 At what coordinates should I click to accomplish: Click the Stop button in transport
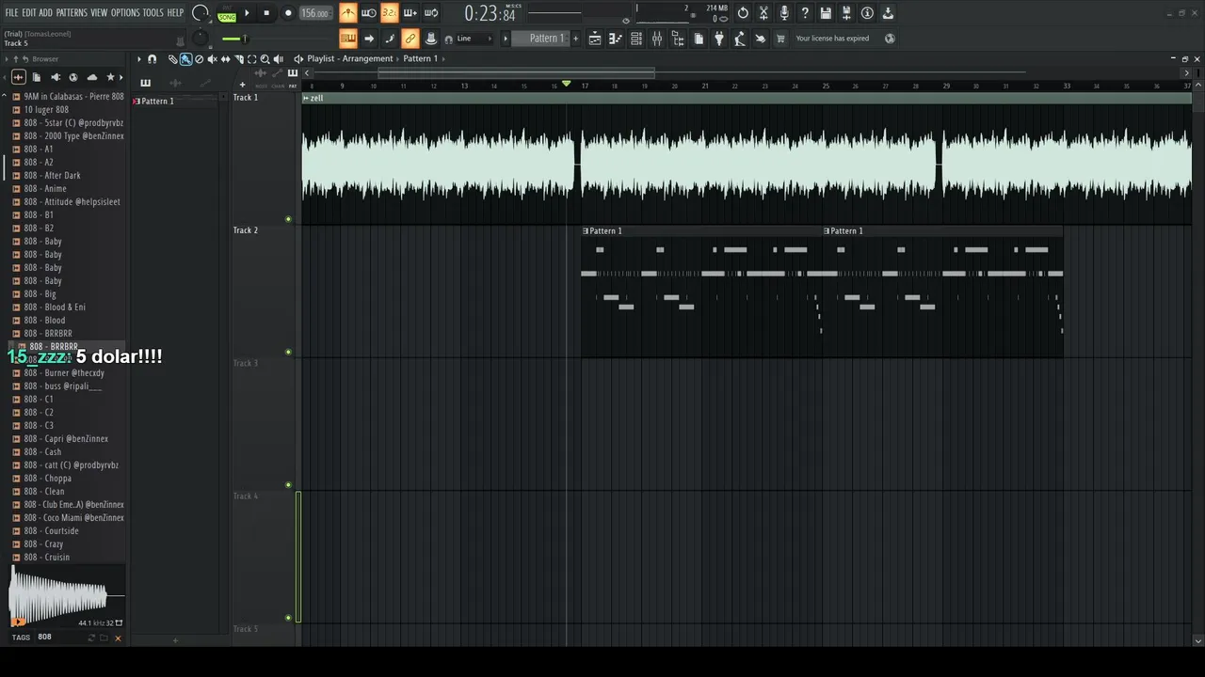[266, 13]
